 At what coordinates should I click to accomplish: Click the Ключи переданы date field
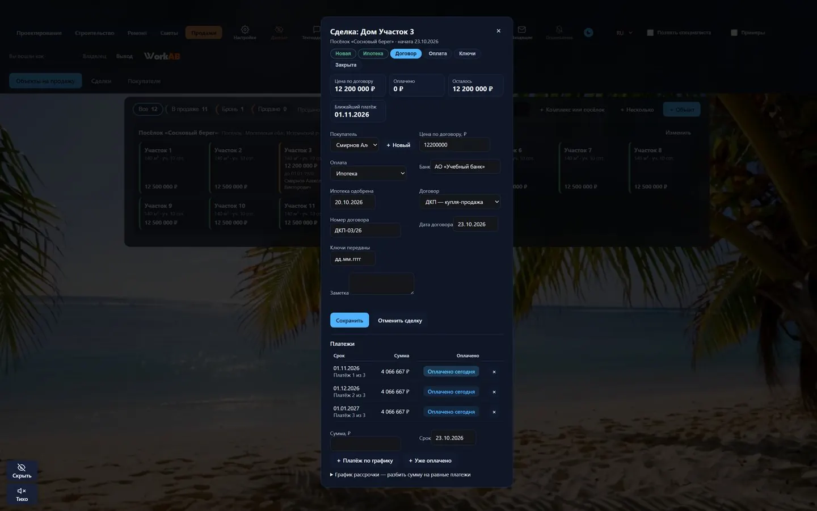click(352, 259)
